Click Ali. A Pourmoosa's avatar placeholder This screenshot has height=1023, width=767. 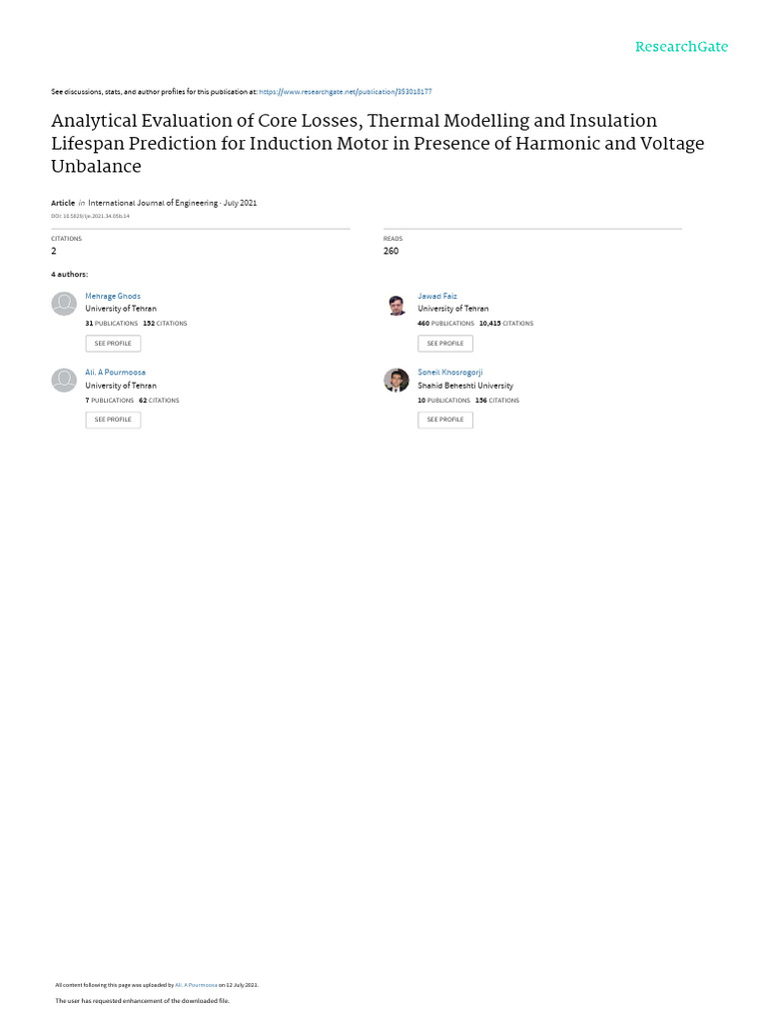pos(64,380)
